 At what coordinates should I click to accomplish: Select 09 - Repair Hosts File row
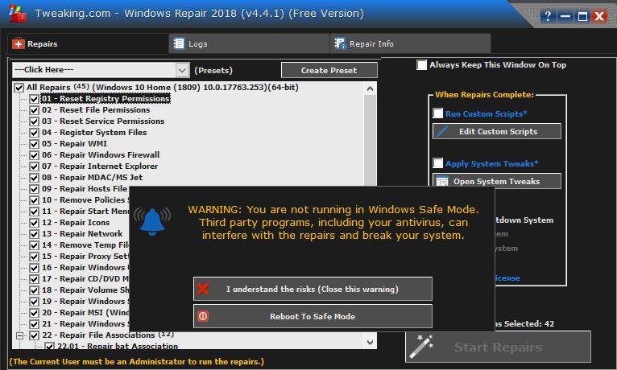[x=85, y=189]
